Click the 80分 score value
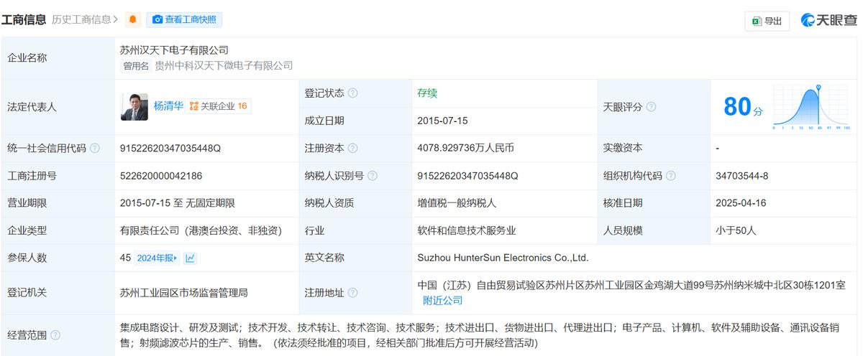 click(x=744, y=107)
